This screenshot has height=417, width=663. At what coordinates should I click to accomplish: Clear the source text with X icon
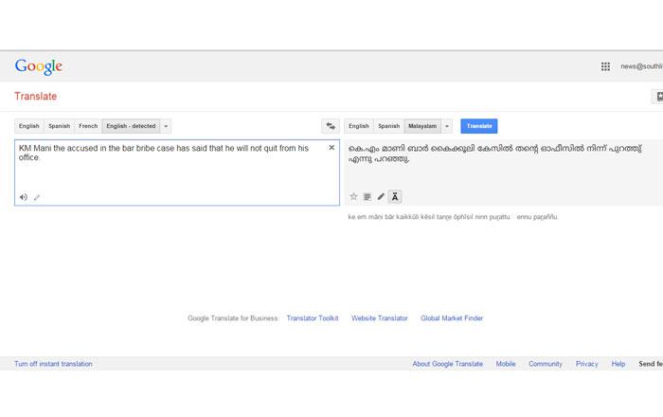point(331,148)
